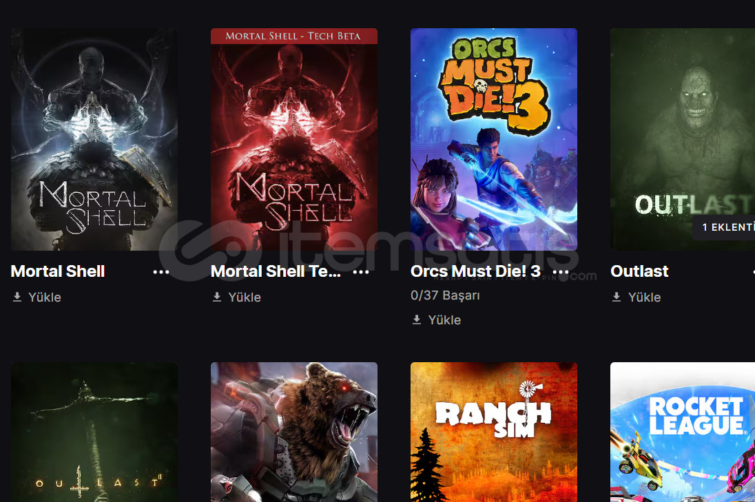
Task: Open the red Mortal Shell Tech Beta cover
Action: (294, 139)
